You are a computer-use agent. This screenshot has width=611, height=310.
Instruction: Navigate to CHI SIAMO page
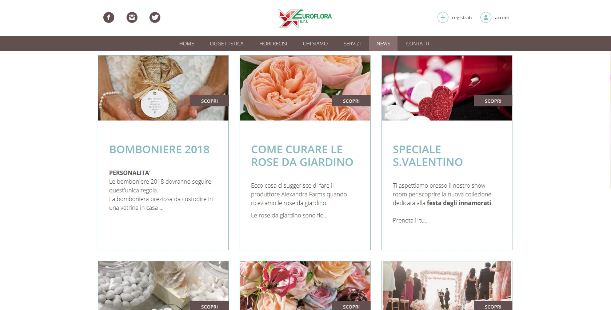pos(315,44)
